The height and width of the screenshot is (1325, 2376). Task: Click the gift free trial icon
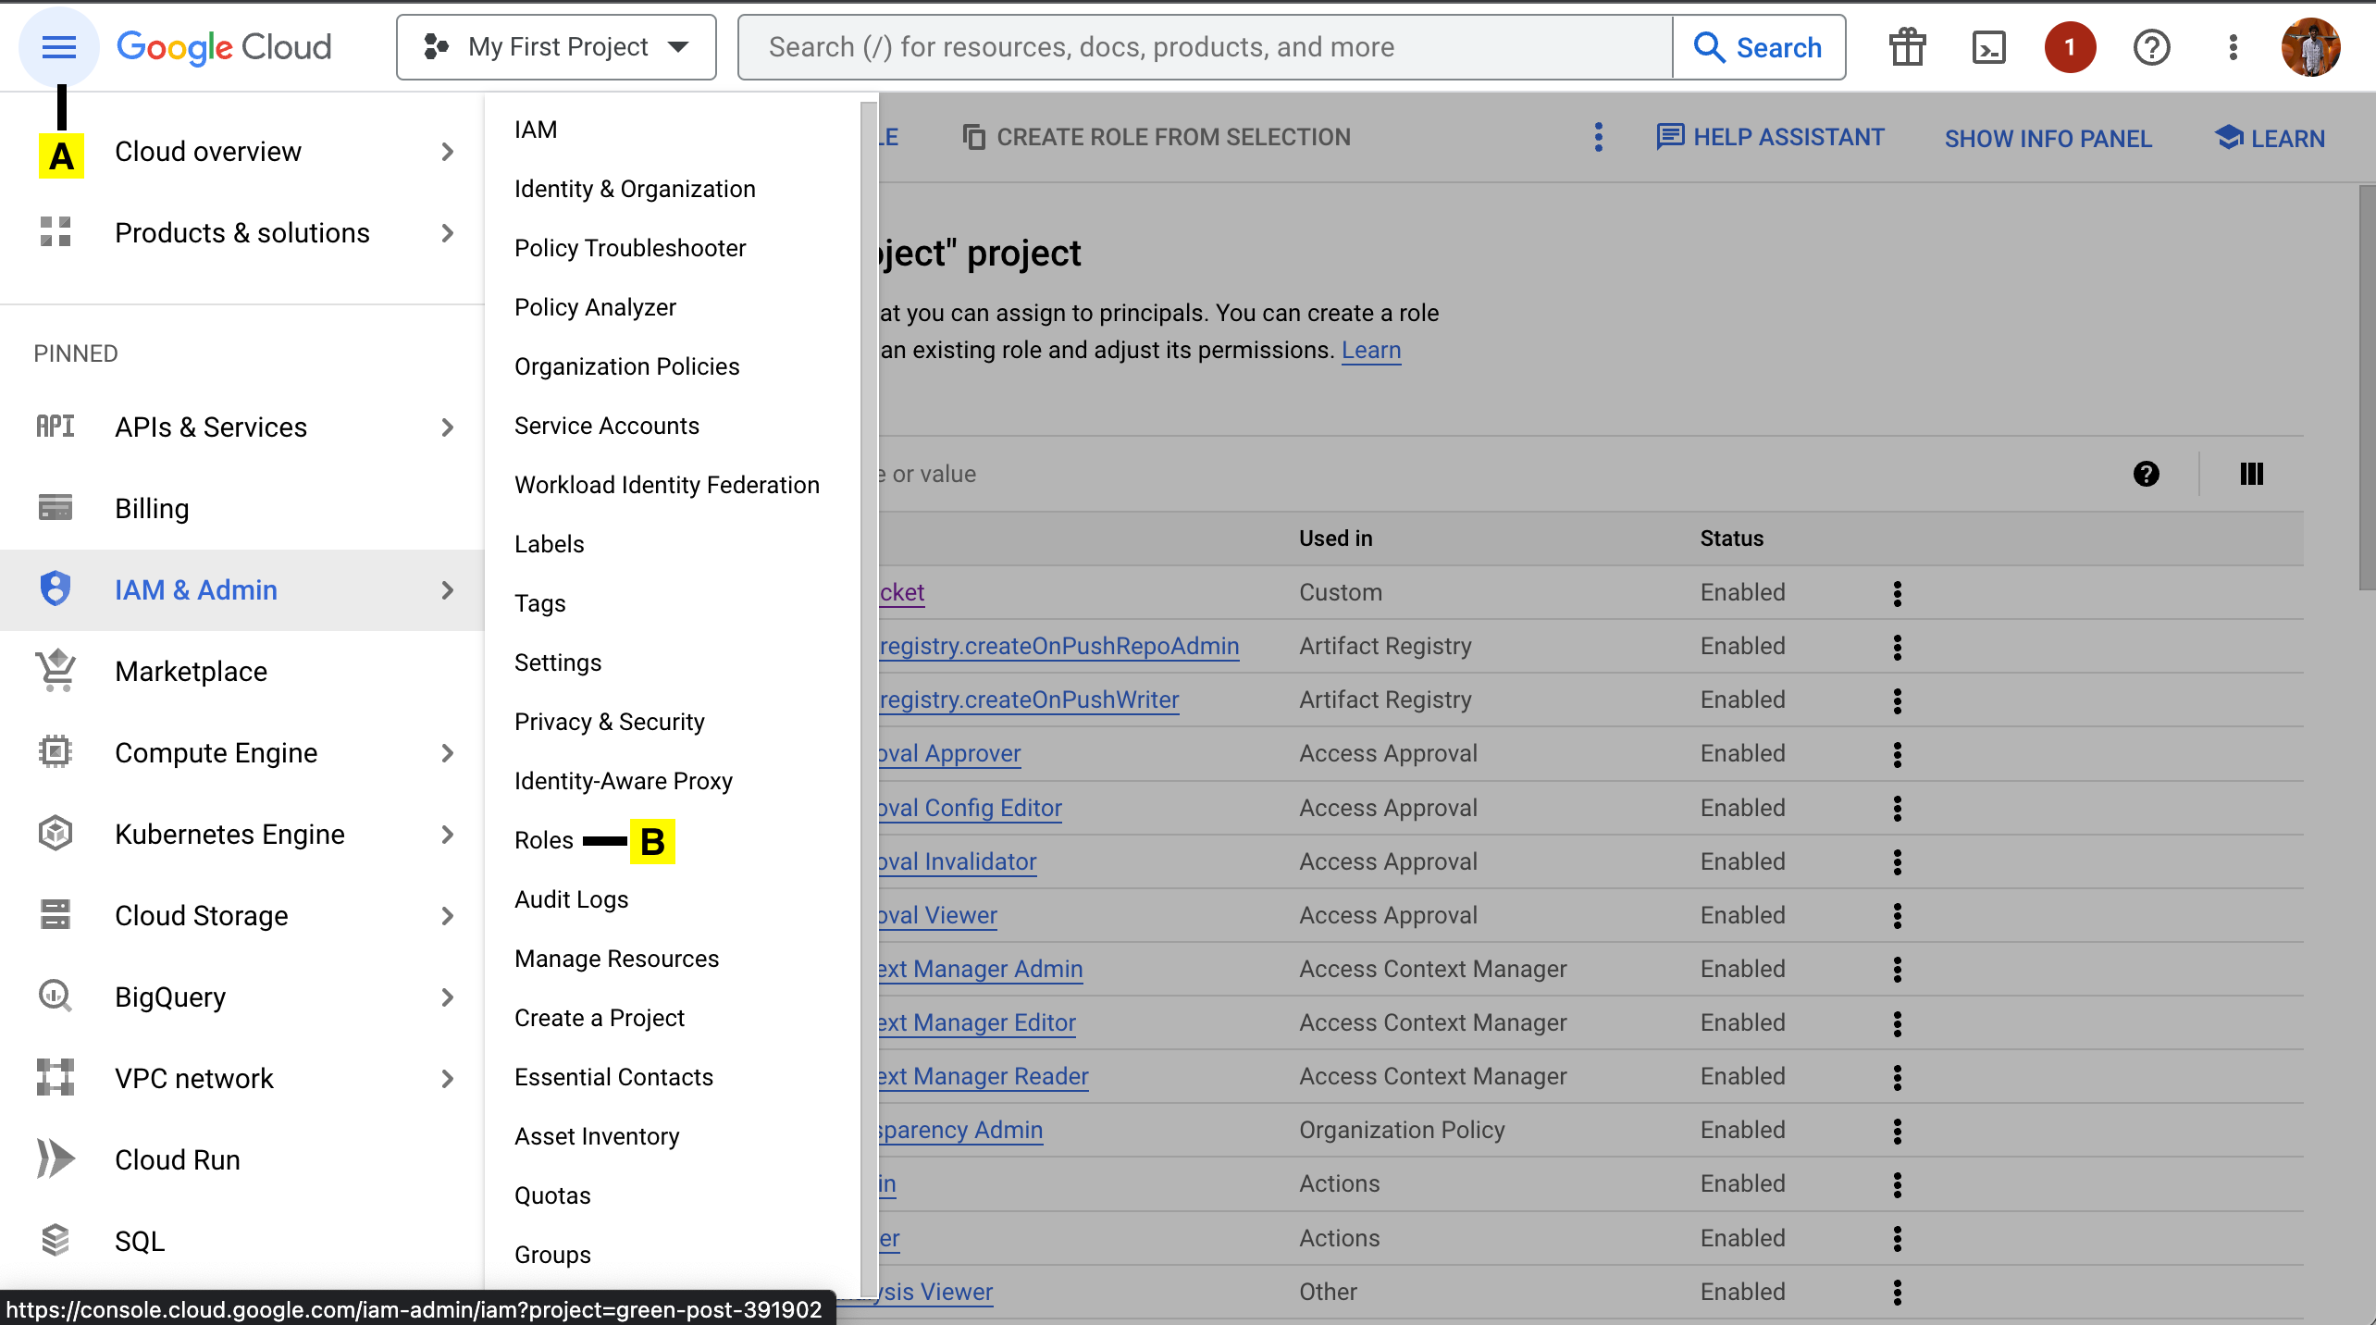[1907, 47]
